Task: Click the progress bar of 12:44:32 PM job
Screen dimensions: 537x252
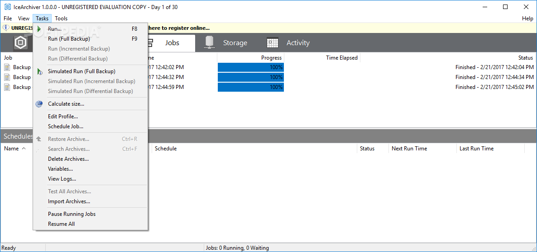Action: point(251,77)
